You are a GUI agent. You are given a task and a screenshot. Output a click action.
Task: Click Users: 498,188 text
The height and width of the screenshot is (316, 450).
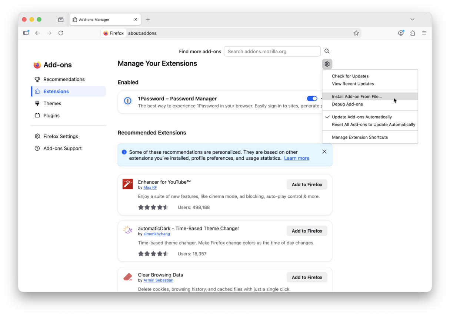pyautogui.click(x=194, y=207)
